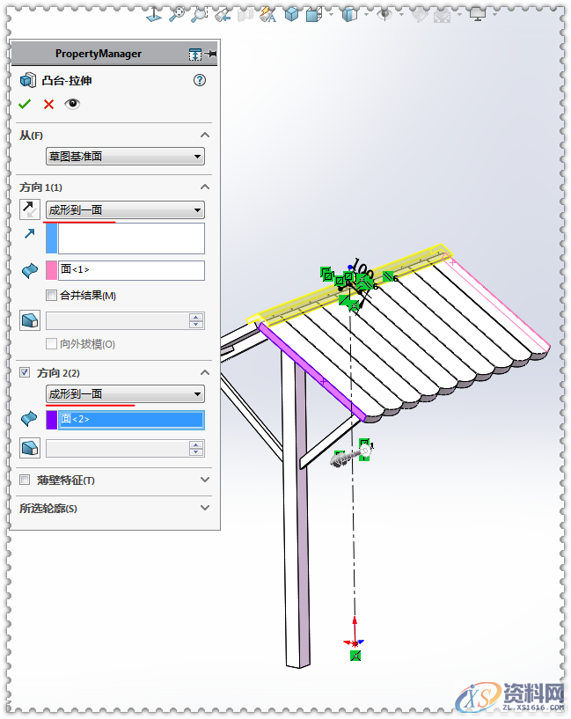Click the PropertyManager title tab
Image resolution: width=571 pixels, height=719 pixels.
pos(98,54)
